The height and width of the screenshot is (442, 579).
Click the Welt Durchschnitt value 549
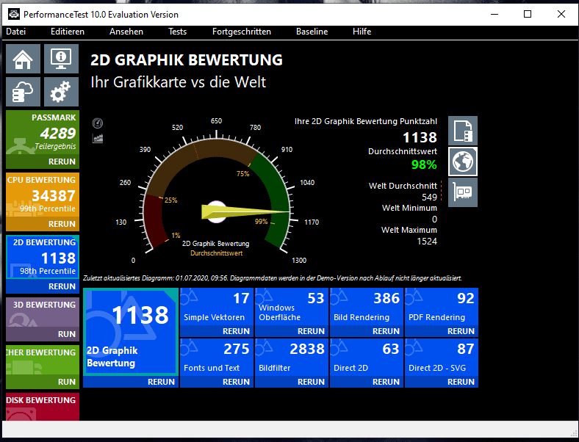(x=429, y=197)
